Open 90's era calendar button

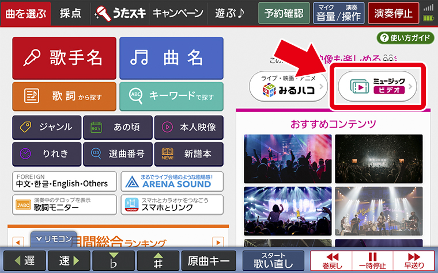(118, 128)
